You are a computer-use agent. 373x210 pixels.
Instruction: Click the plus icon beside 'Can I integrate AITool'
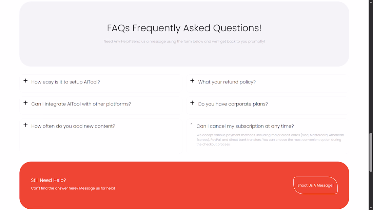coord(25,103)
